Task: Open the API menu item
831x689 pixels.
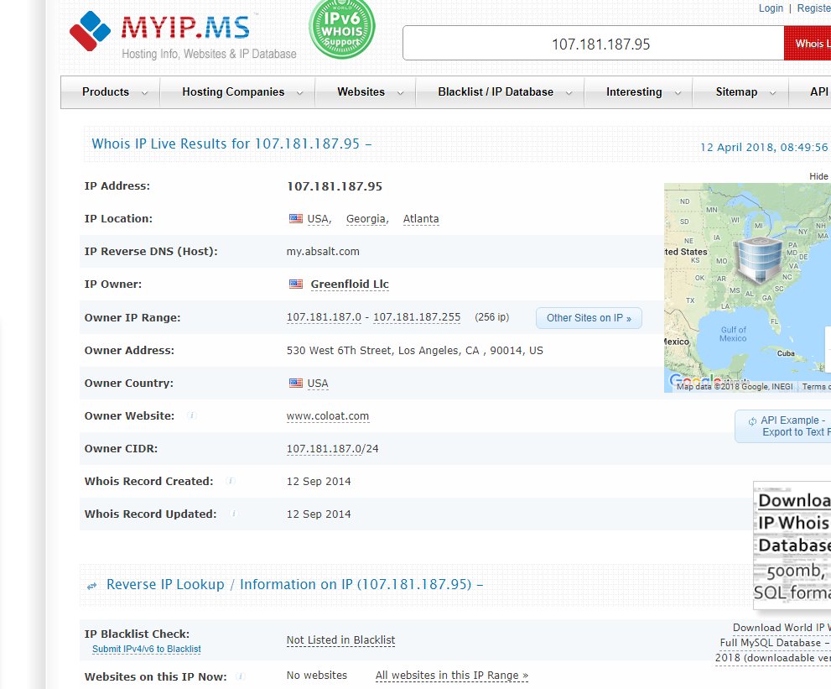Action: coord(818,91)
